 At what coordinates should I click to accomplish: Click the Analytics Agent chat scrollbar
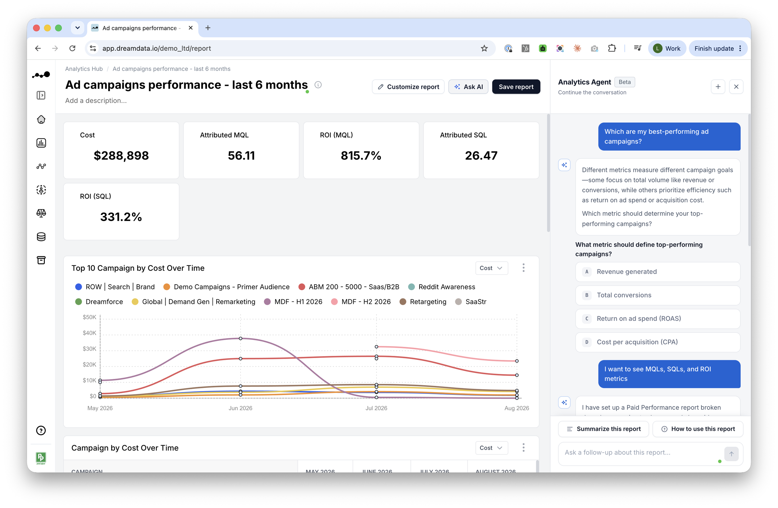(x=749, y=180)
